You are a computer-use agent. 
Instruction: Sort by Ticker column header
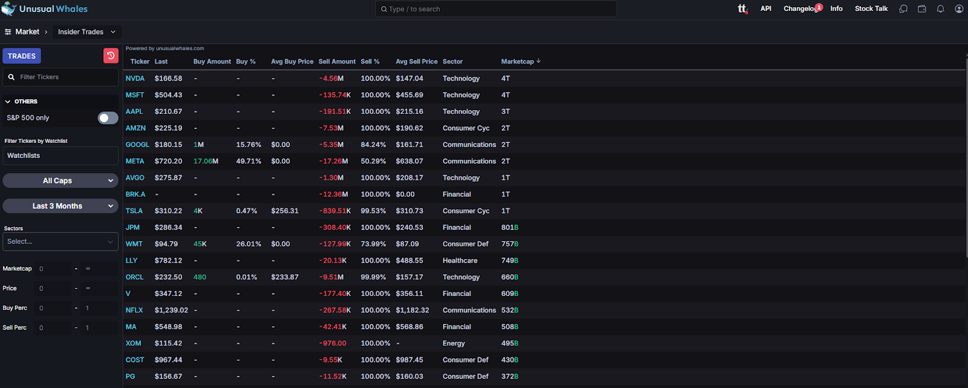[140, 61]
